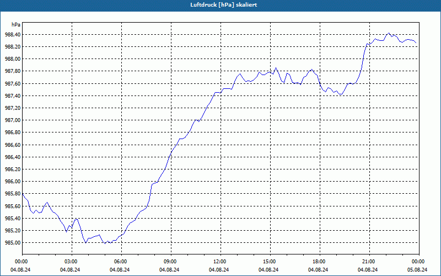This screenshot has height=276, width=441.
Task: Select the 21:00 x-axis label
Action: (368, 262)
